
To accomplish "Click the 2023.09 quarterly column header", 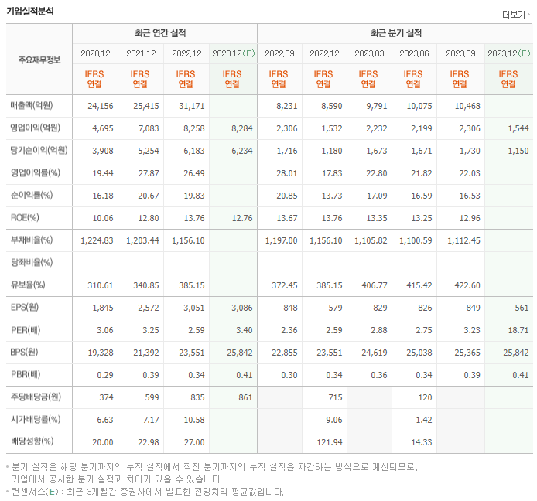I will pos(460,53).
